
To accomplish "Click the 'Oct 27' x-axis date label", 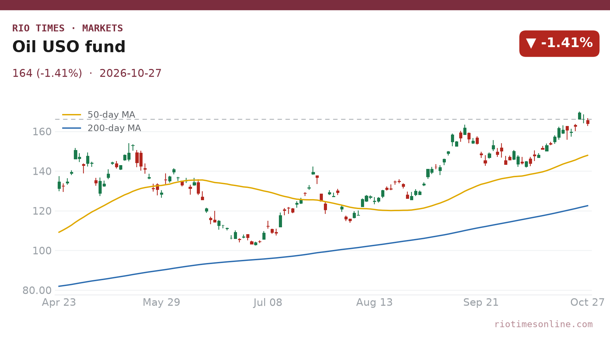I will (587, 302).
